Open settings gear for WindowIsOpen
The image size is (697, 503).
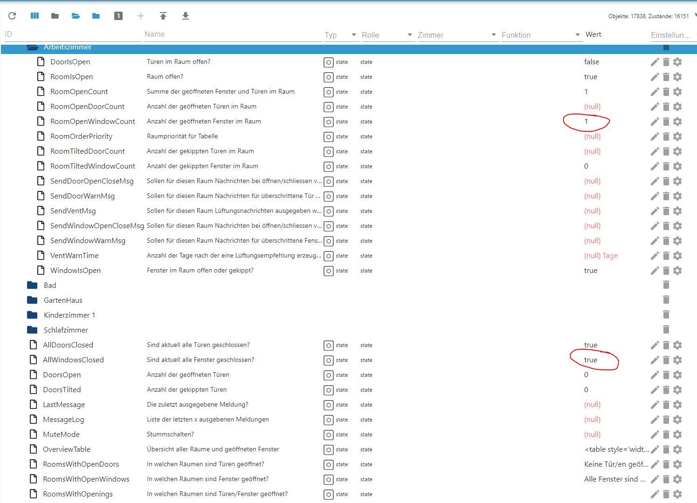pos(678,271)
